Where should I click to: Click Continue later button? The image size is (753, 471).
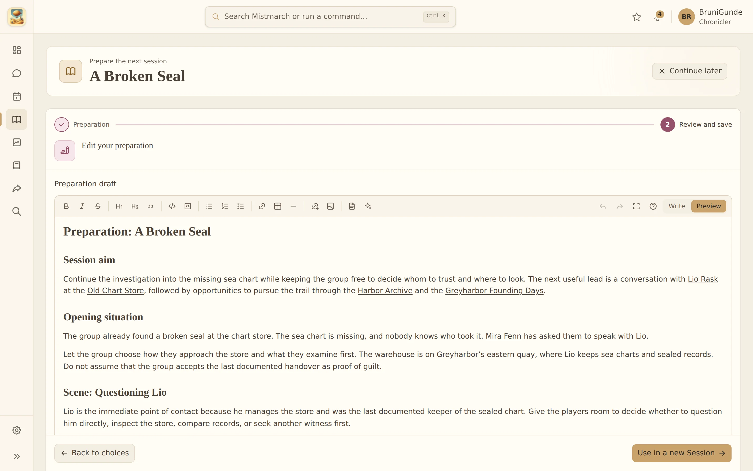pyautogui.click(x=689, y=71)
